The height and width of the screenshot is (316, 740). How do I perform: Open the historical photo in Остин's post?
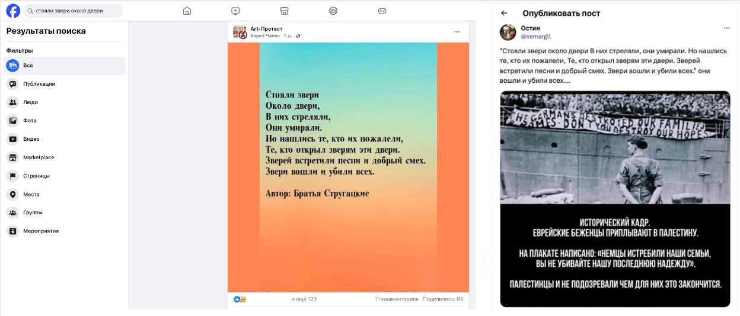click(615, 199)
